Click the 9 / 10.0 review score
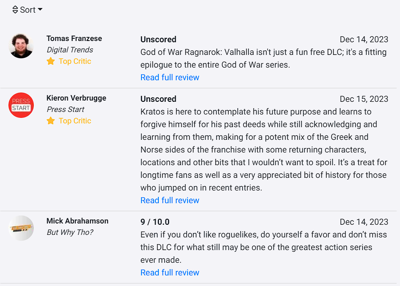Viewport: 400px width, 286px height. click(x=155, y=222)
